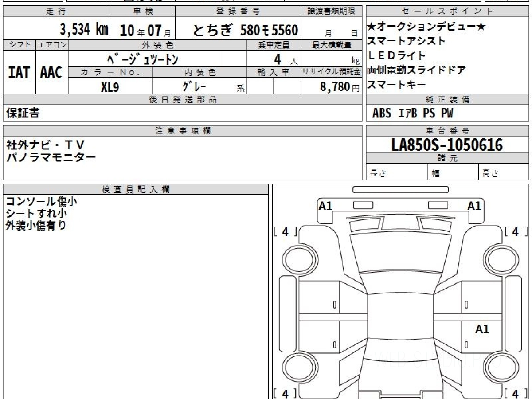Select the 保証書 entry
Screen dimensions: 532x399
pos(23,113)
